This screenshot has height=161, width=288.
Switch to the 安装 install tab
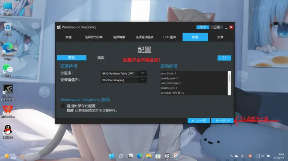[220, 37]
